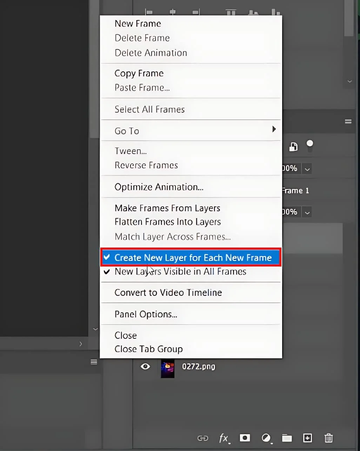Image resolution: width=360 pixels, height=451 pixels.
Task: Select the Link layers icon
Action: 202,438
